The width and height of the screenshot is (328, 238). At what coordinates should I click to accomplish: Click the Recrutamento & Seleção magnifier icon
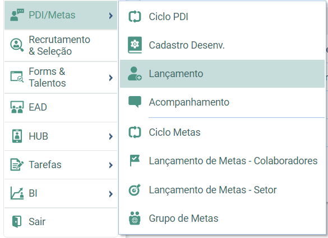(17, 45)
